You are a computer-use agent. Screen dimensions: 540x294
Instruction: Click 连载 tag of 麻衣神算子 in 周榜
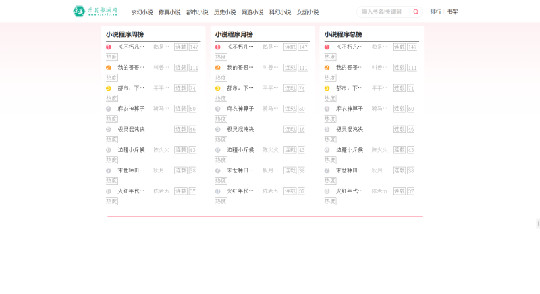(x=181, y=109)
